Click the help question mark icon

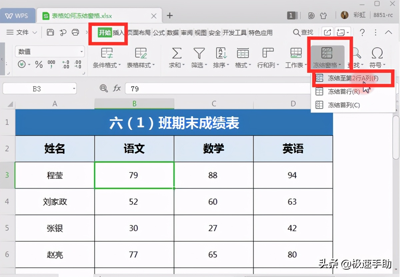362,32
